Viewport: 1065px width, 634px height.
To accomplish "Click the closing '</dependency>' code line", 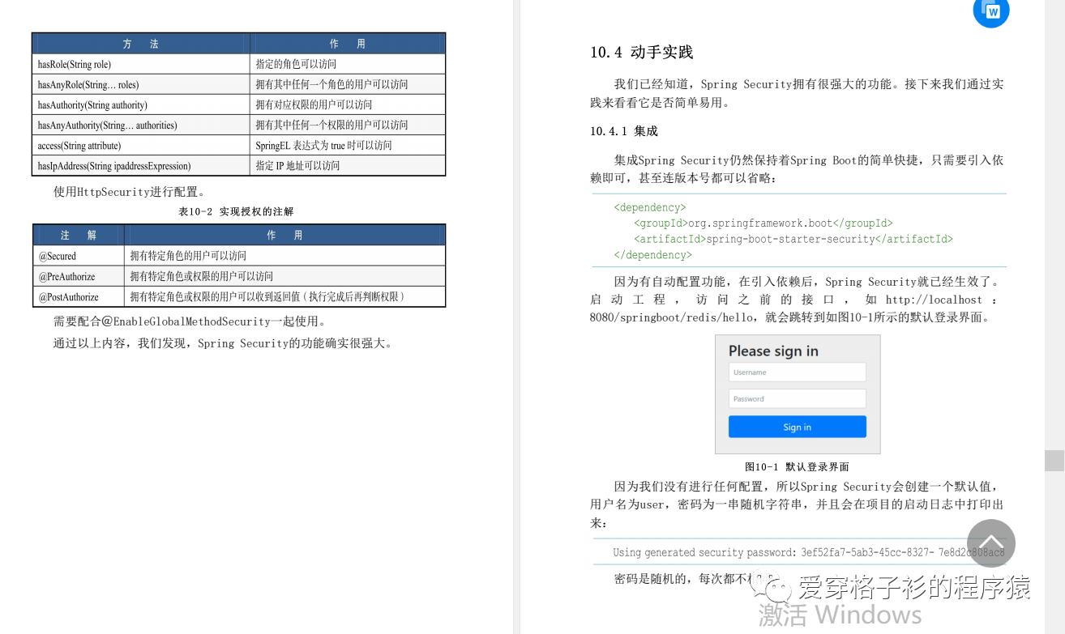I will click(x=653, y=254).
